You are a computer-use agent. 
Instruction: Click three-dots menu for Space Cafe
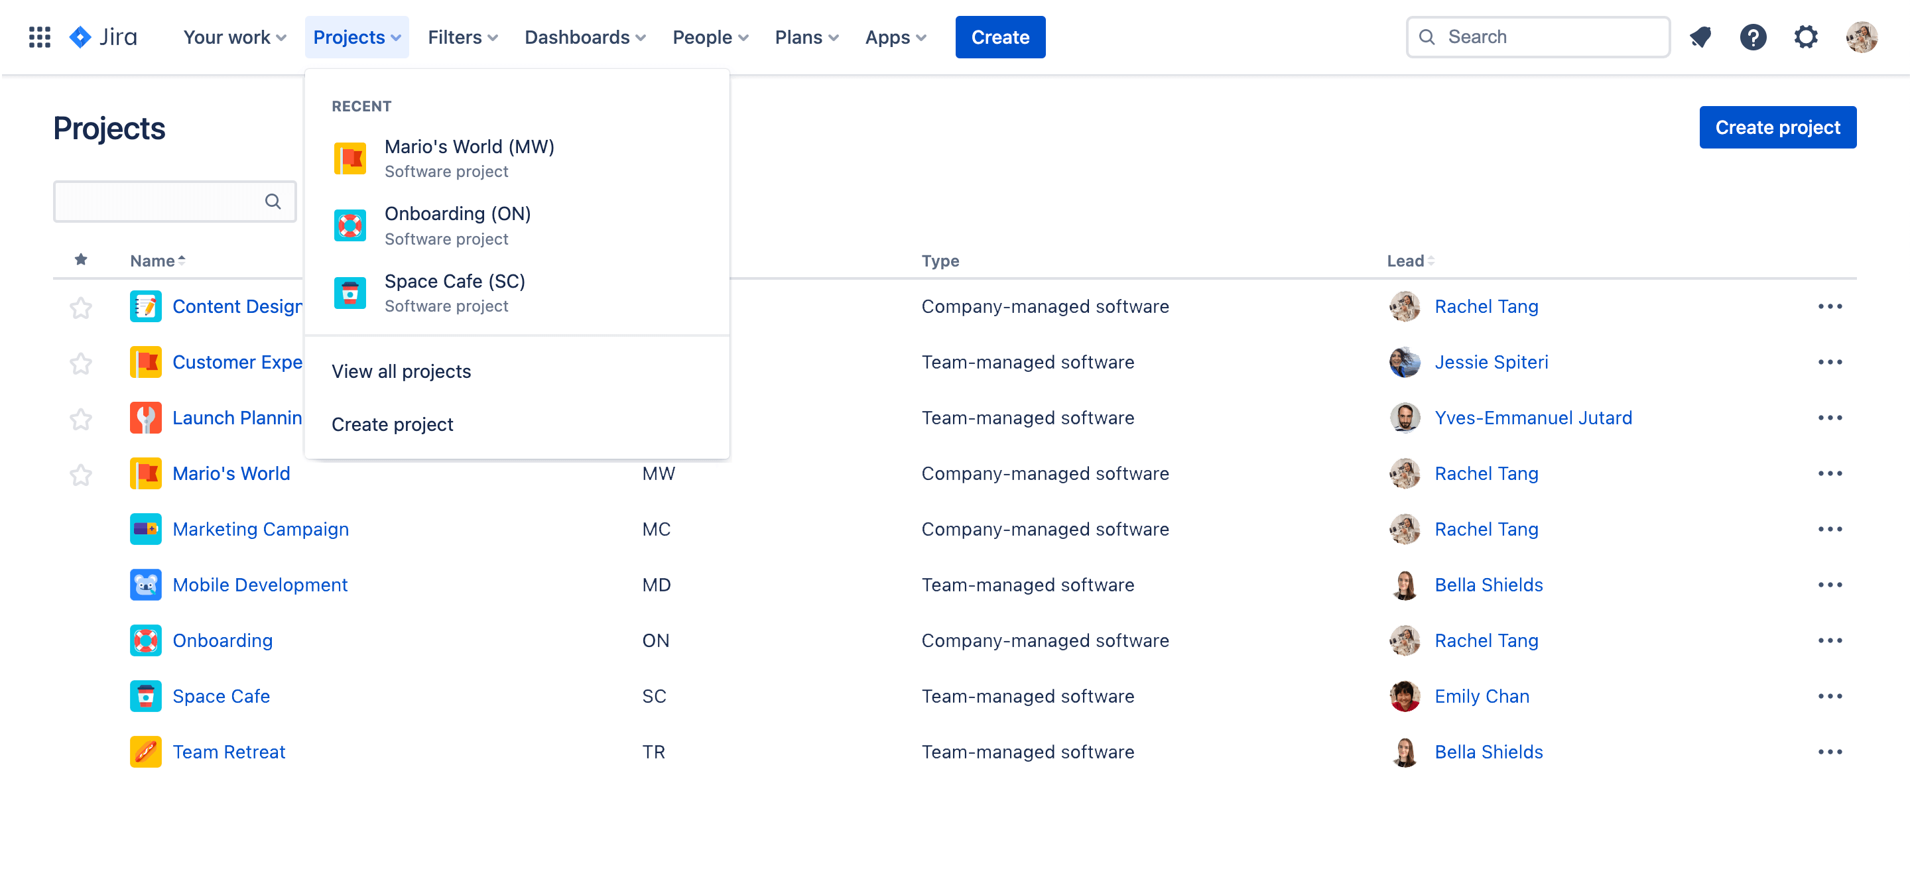[1831, 695]
